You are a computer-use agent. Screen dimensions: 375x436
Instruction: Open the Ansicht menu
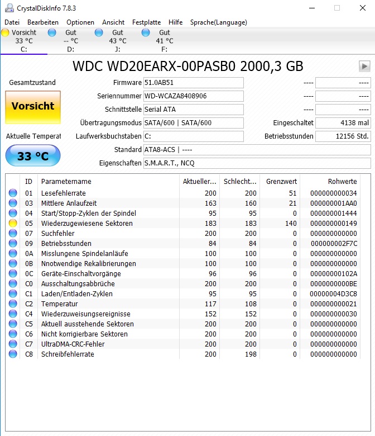[x=113, y=22]
